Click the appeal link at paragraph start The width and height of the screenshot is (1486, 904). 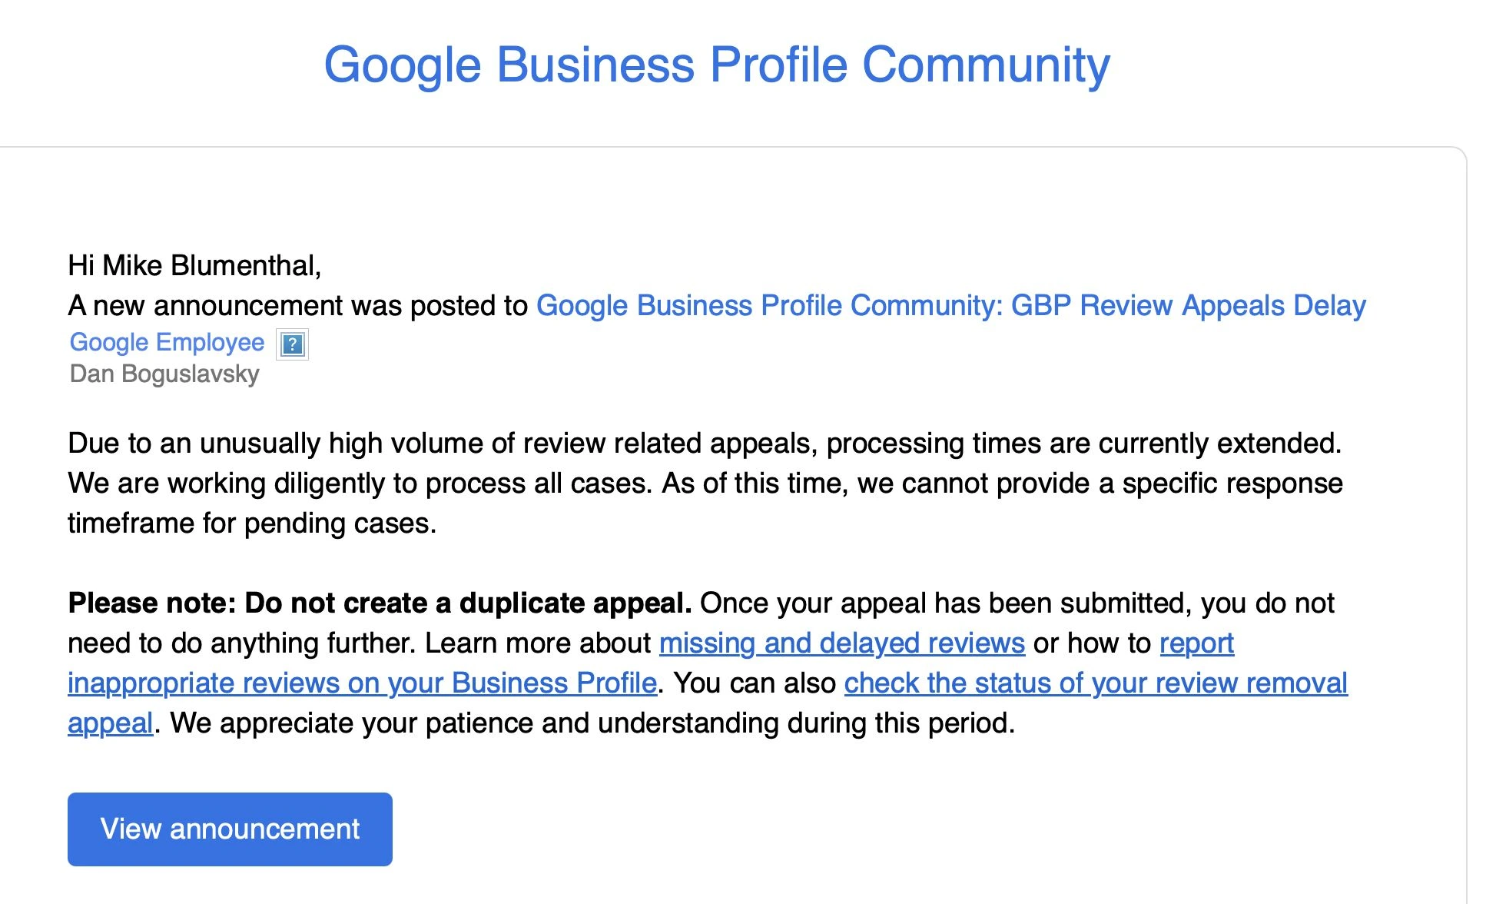click(x=110, y=723)
